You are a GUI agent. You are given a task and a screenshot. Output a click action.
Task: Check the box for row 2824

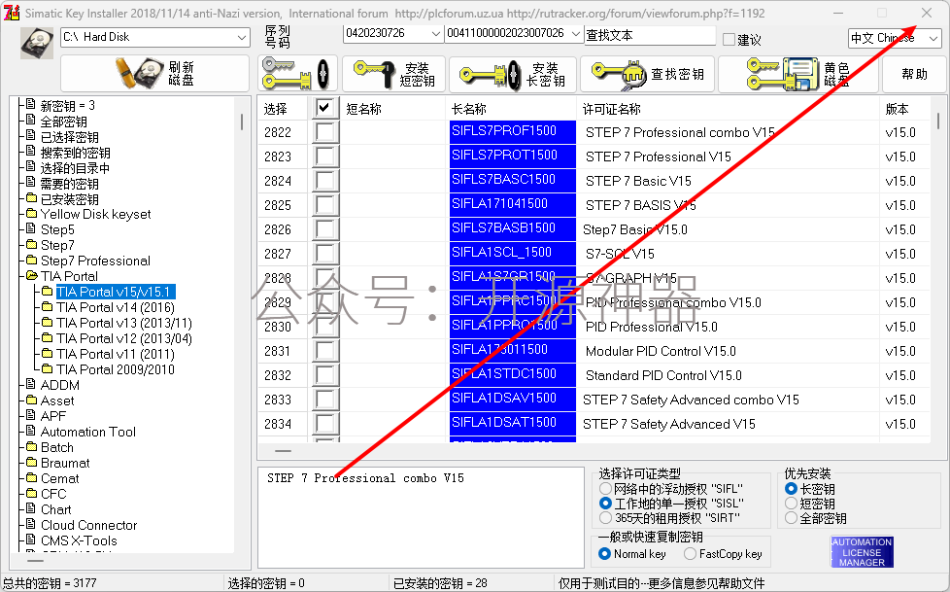point(324,181)
